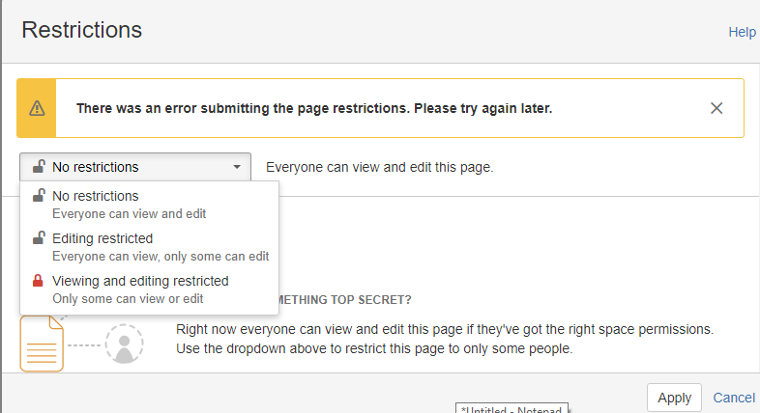Click 'Right now everyone can view' text

point(445,329)
